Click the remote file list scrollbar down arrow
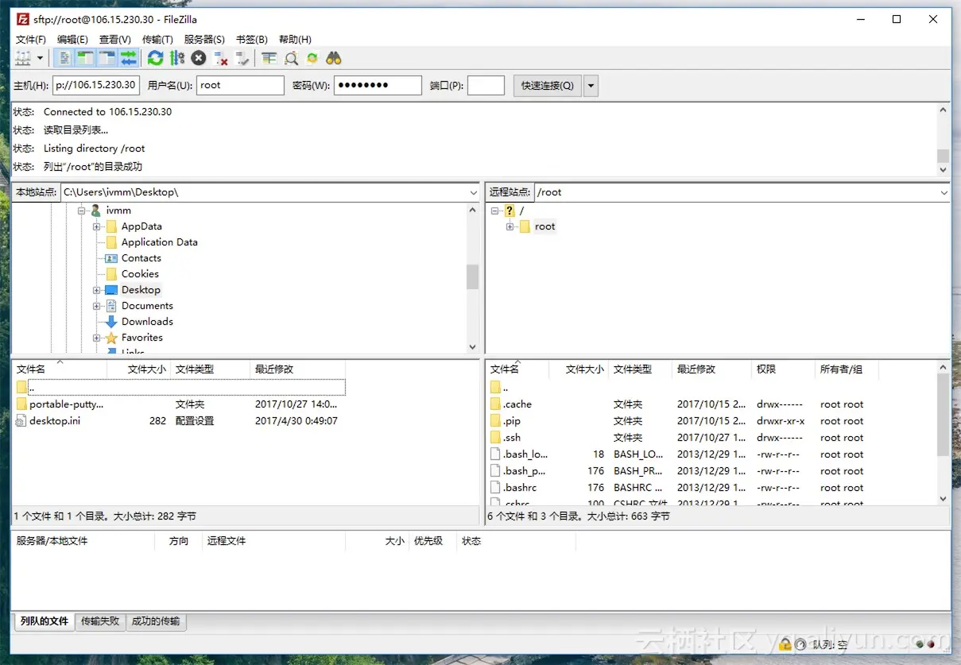This screenshot has width=961, height=665. 944,499
